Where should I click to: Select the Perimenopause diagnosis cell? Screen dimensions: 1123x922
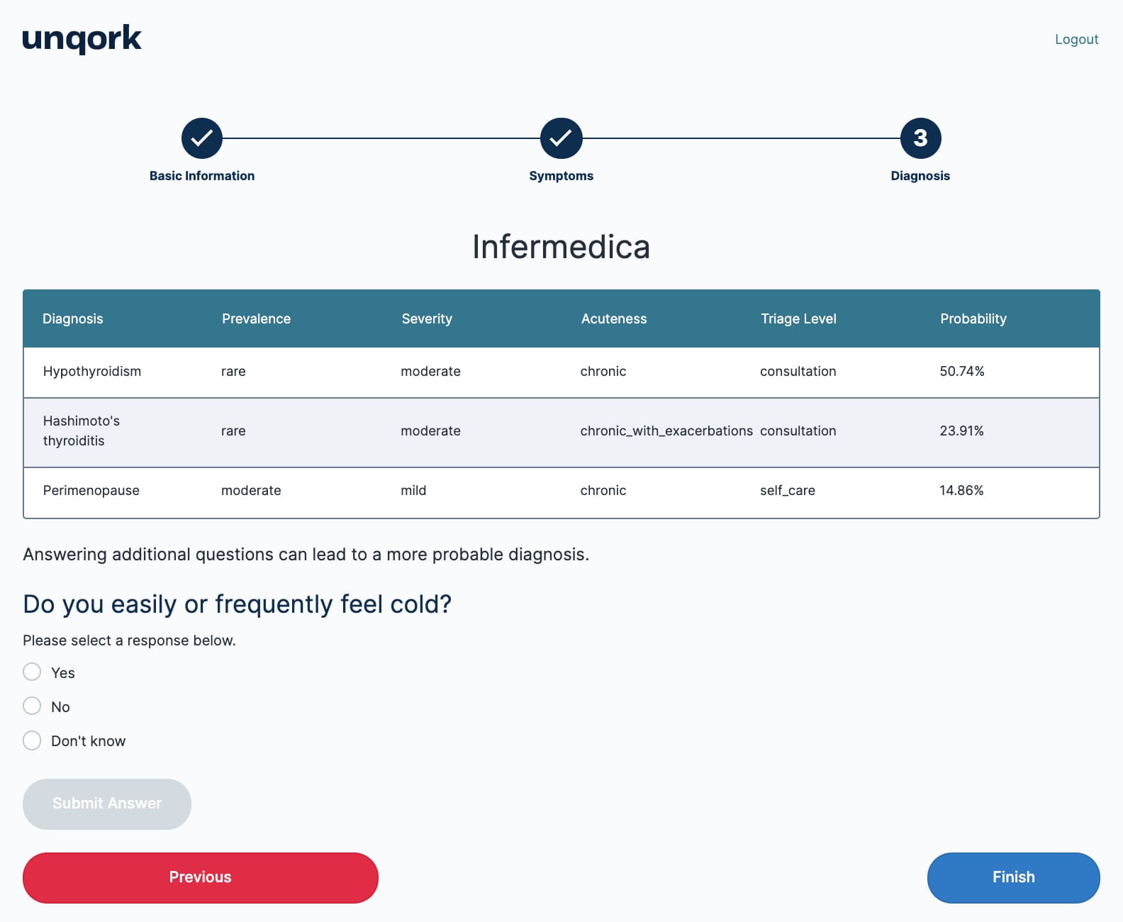coord(91,491)
